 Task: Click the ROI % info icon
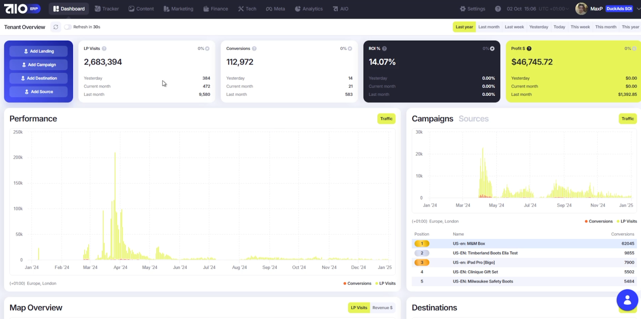pyautogui.click(x=385, y=49)
